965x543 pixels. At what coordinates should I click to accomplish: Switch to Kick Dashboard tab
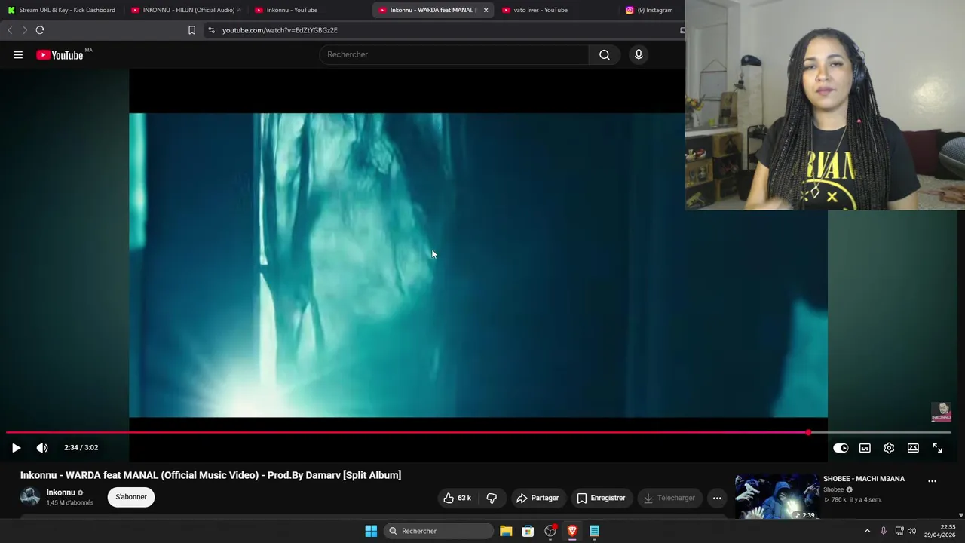click(60, 10)
